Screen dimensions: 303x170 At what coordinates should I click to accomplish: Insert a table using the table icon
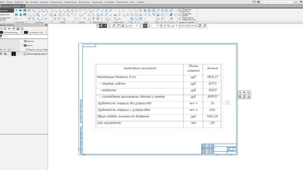pos(98,19)
